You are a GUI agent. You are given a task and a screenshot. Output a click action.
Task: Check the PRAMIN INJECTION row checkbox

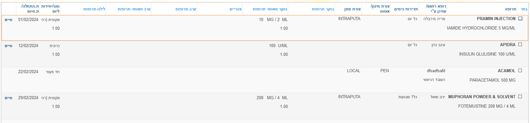point(520,19)
